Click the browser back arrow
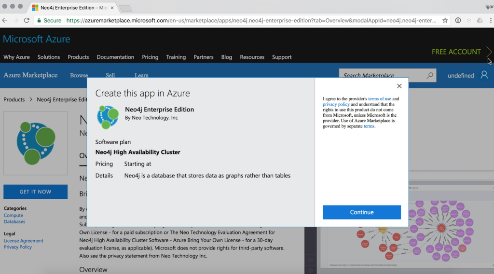This screenshot has height=274, width=494. (5, 20)
